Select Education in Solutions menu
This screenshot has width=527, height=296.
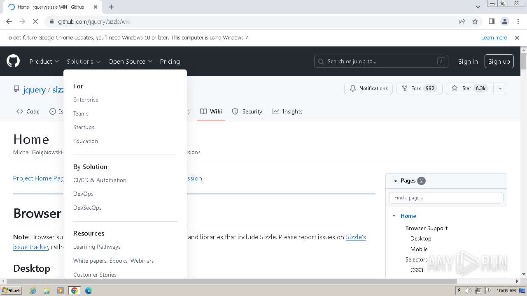click(85, 141)
